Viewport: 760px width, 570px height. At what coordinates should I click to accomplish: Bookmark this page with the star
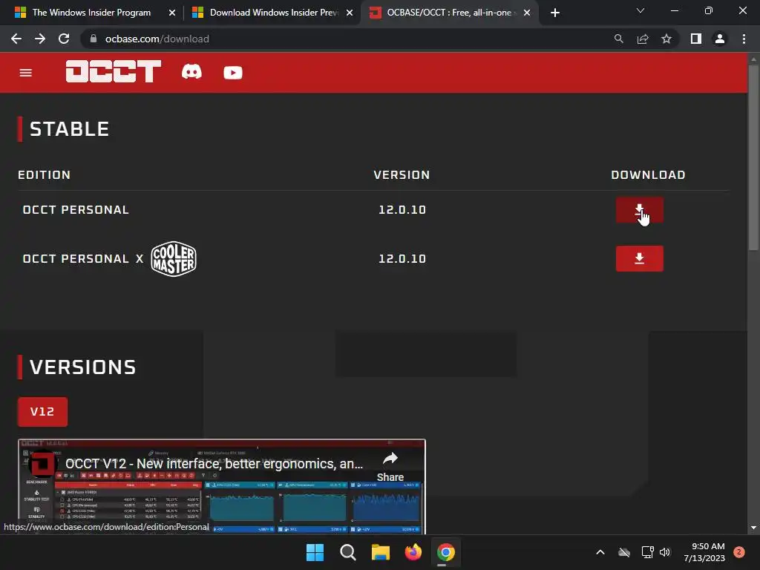[666, 39]
